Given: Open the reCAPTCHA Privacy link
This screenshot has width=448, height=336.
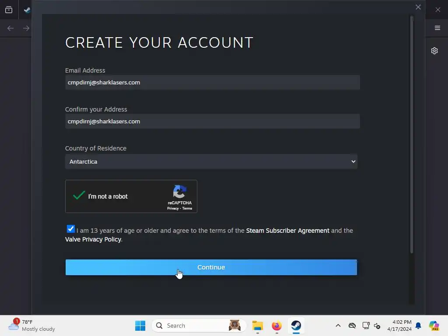Looking at the screenshot, I should coord(172,209).
